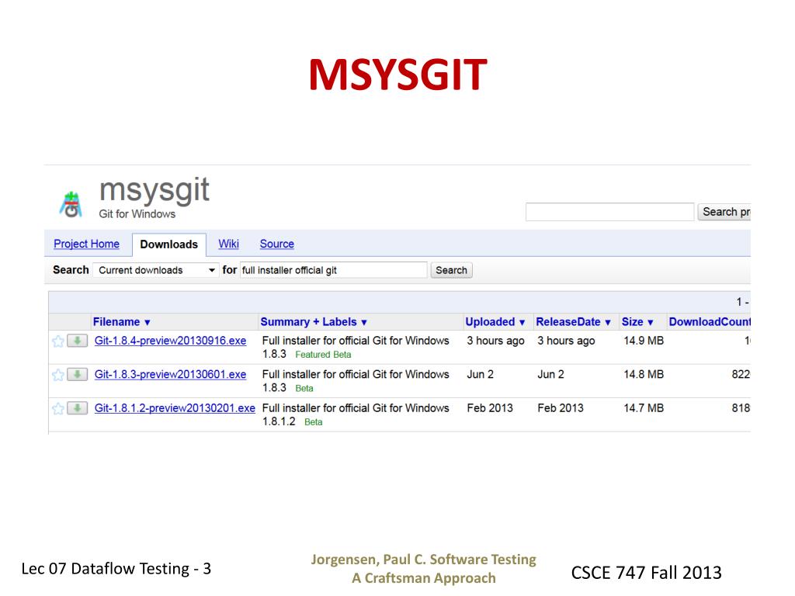This screenshot has height=596, width=795.
Task: Open the Git-1.8.3-preview20130601.exe link
Action: 170,375
